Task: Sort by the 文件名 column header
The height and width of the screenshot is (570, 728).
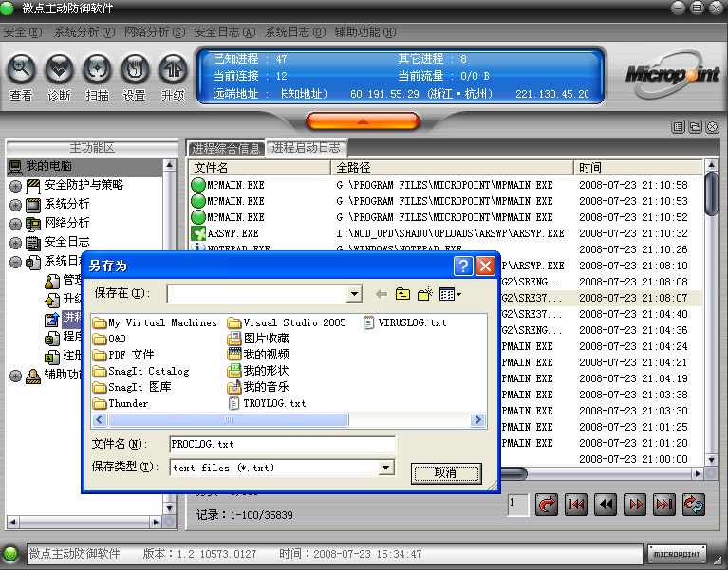Action: tap(260, 168)
